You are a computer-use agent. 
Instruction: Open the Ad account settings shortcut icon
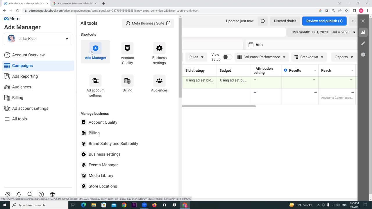(95, 81)
